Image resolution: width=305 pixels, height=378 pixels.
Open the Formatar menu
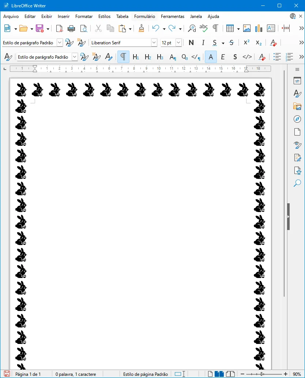point(84,16)
